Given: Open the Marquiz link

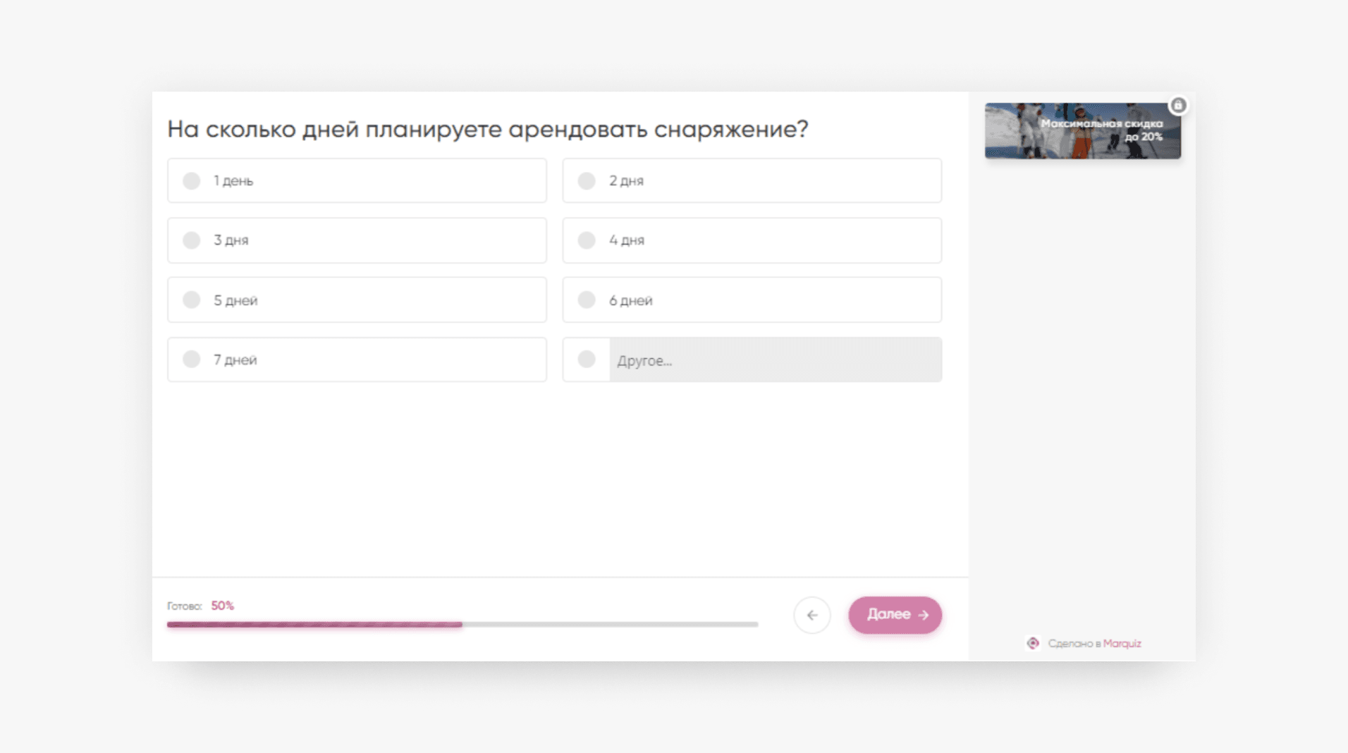Looking at the screenshot, I should (1122, 643).
